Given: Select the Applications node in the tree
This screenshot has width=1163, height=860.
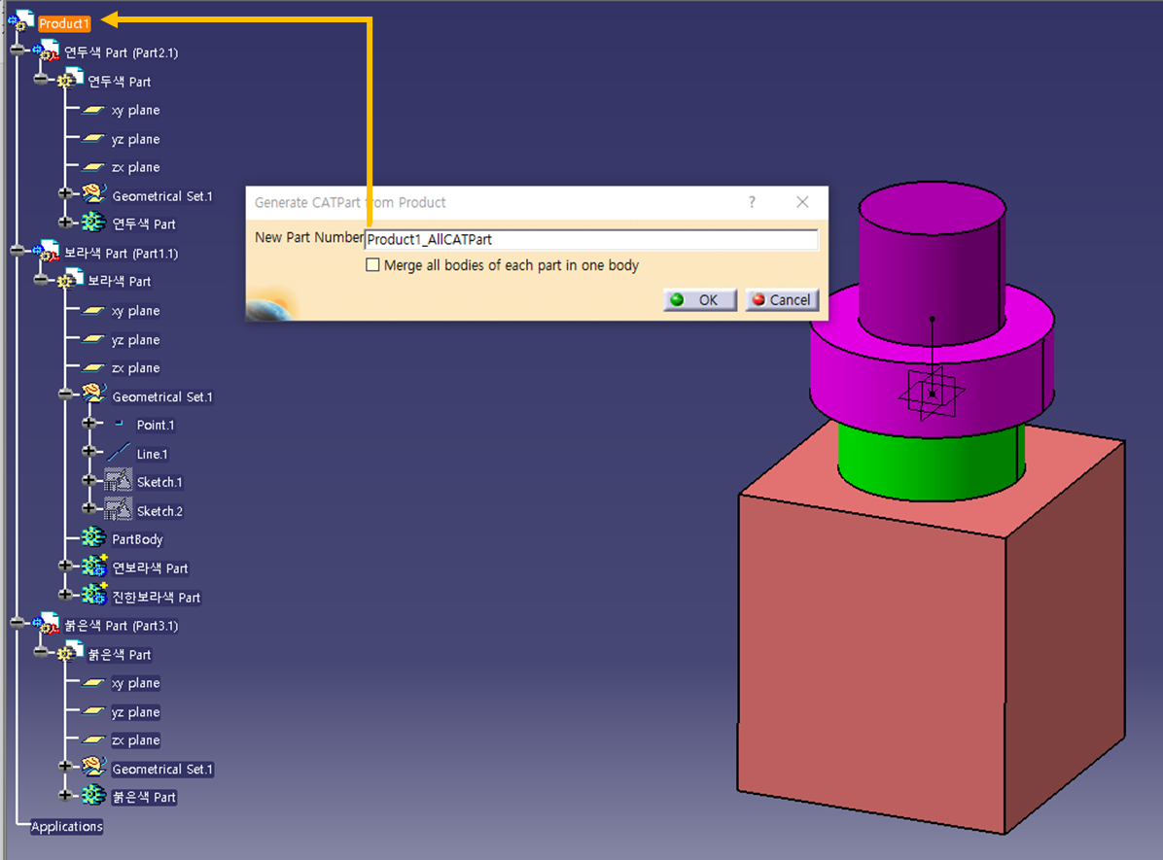Looking at the screenshot, I should [x=67, y=826].
